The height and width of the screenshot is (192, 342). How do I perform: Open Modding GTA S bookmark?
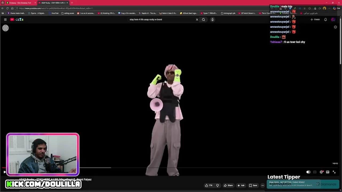tap(106, 13)
